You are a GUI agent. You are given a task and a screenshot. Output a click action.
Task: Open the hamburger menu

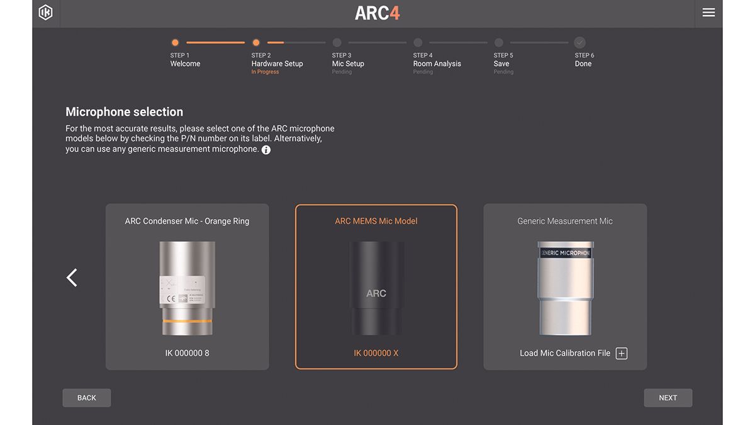pyautogui.click(x=708, y=13)
